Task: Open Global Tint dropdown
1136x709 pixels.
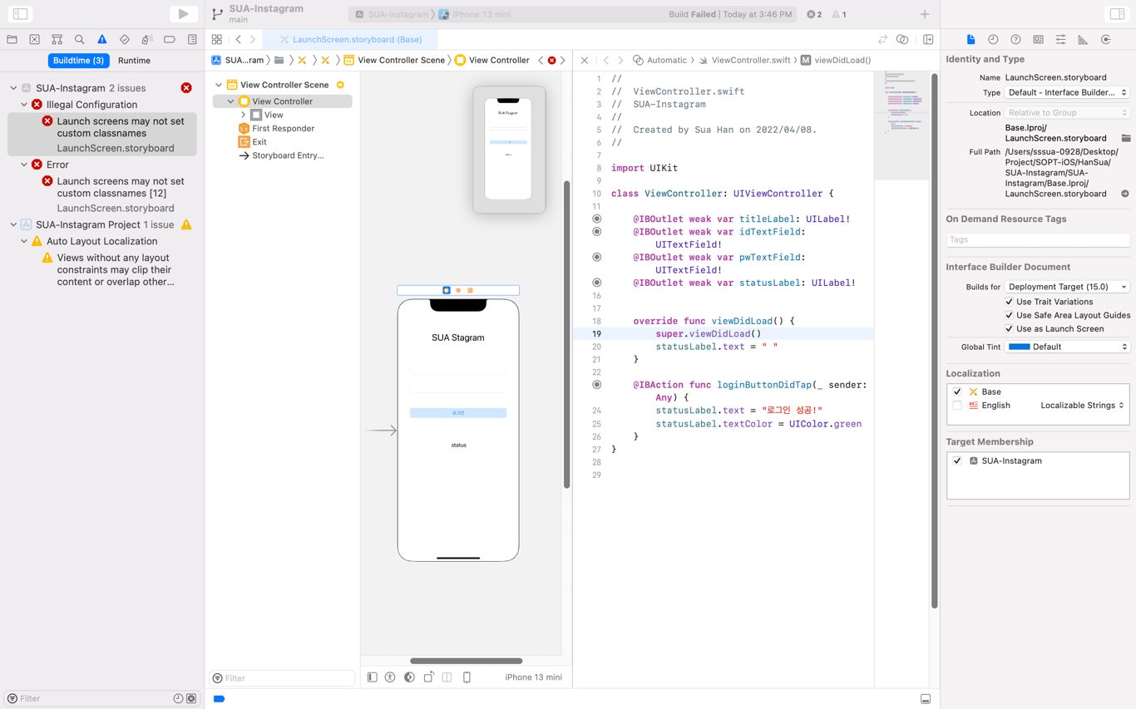Action: pyautogui.click(x=1067, y=347)
